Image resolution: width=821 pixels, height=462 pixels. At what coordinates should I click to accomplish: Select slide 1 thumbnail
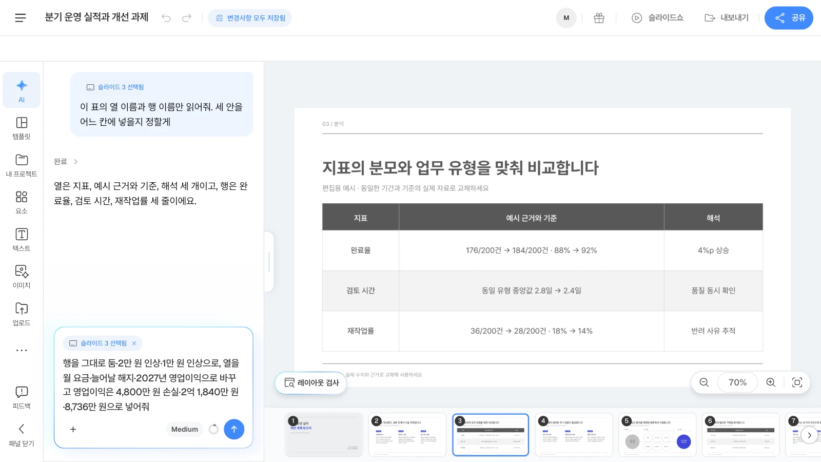[324, 435]
